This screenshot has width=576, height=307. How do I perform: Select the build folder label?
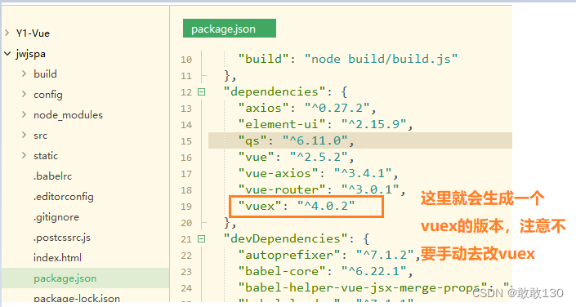click(x=45, y=73)
